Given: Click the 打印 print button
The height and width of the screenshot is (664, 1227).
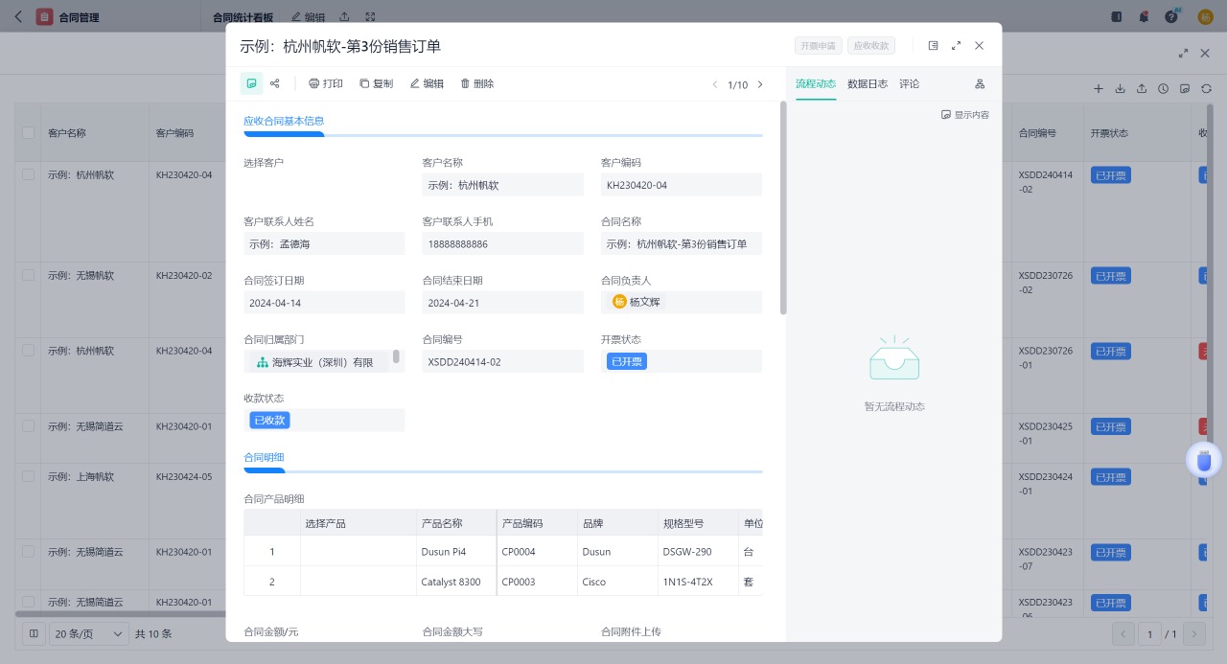Looking at the screenshot, I should click(325, 83).
